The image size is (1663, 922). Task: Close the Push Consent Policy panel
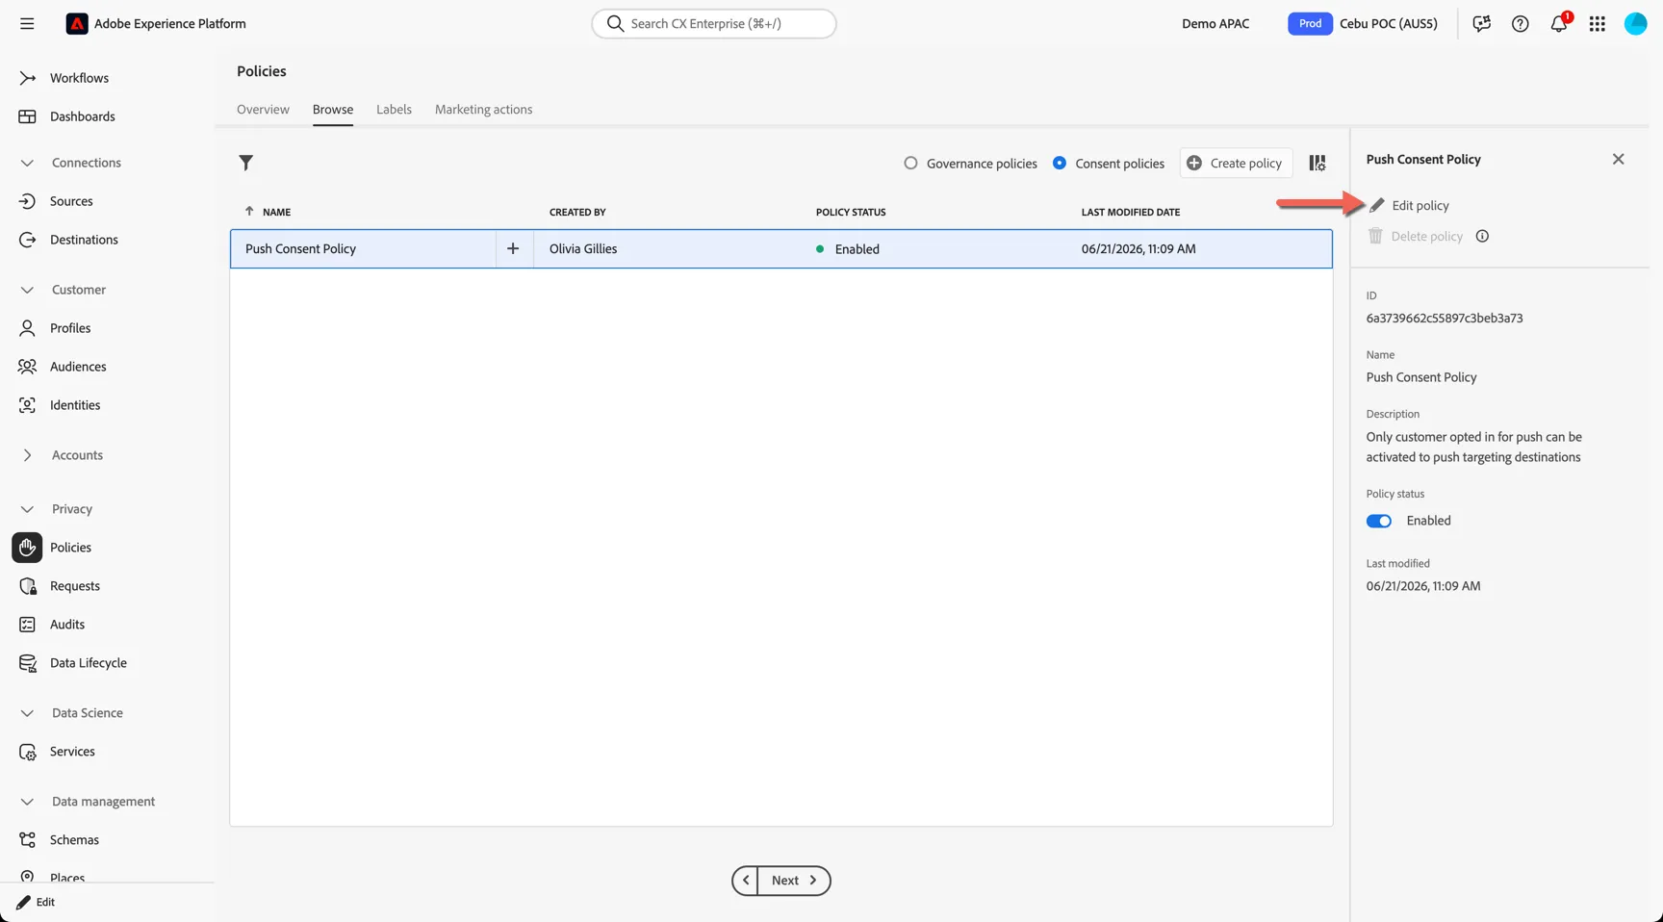[x=1618, y=159]
